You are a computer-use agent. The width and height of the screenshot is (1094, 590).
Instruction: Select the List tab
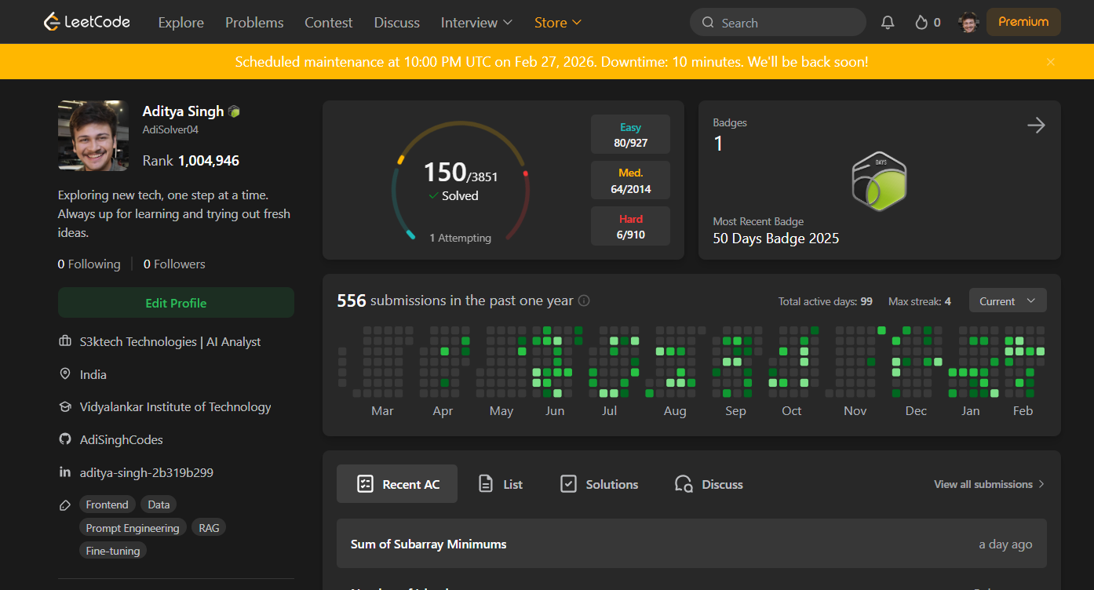tap(500, 483)
